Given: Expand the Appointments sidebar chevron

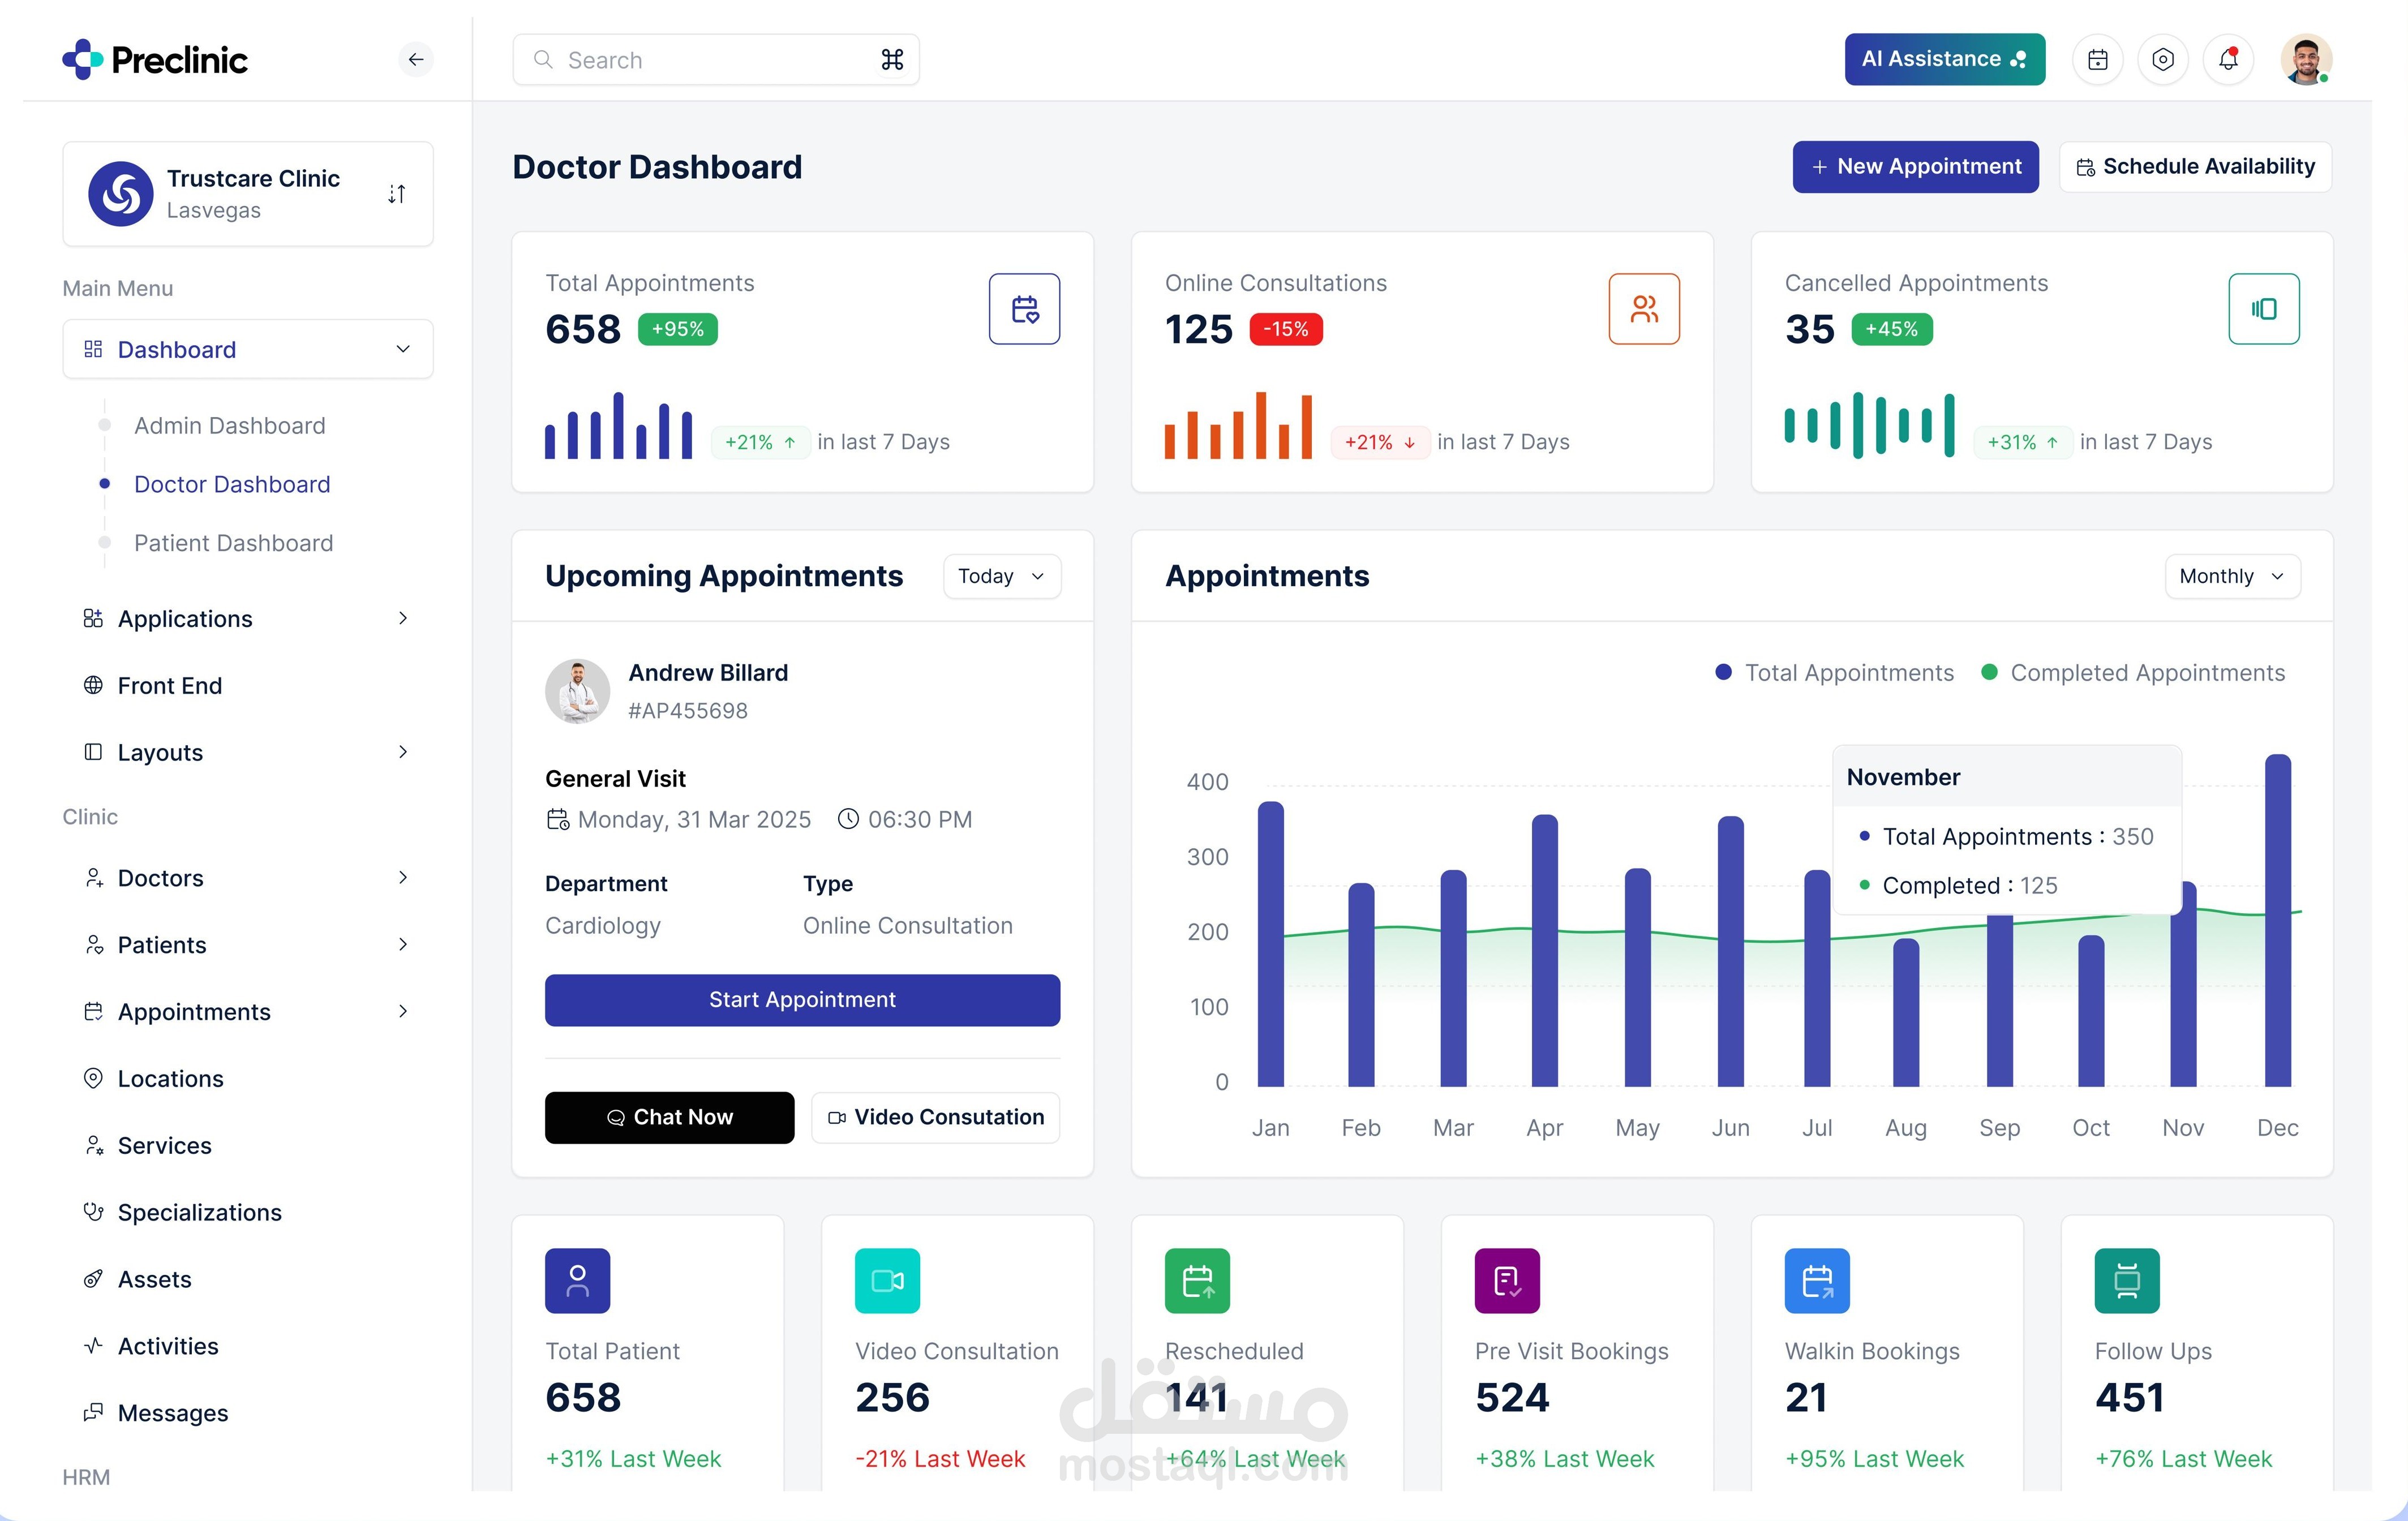Looking at the screenshot, I should point(403,1011).
